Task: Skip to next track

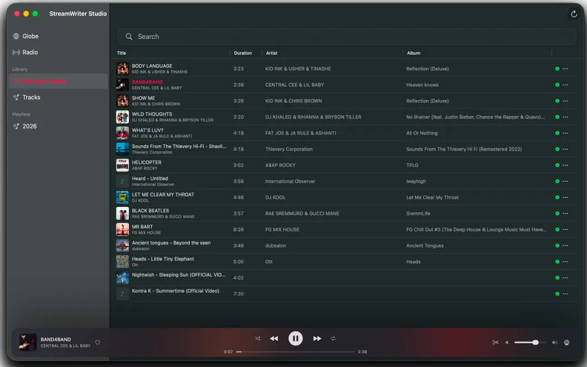Action: (317, 339)
